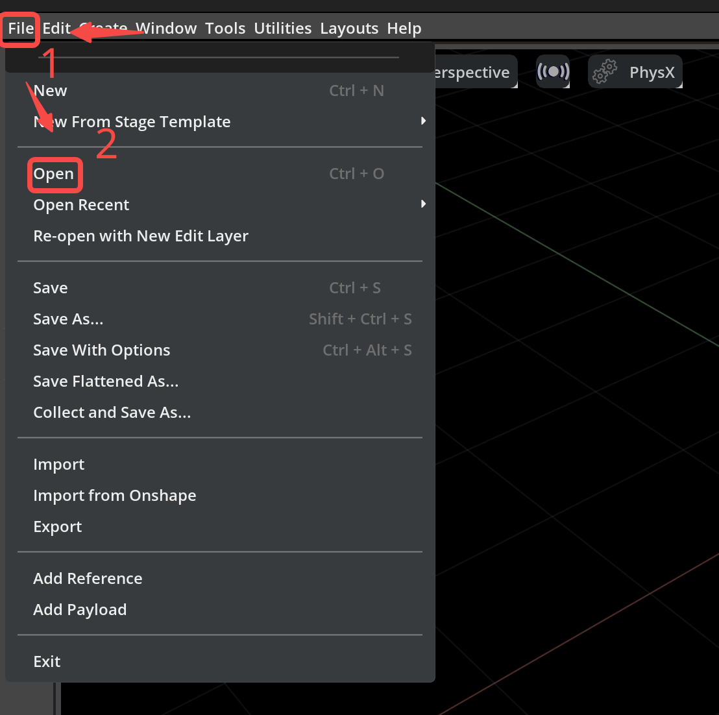Choose Export from the File menu
This screenshot has width=719, height=715.
220,527
